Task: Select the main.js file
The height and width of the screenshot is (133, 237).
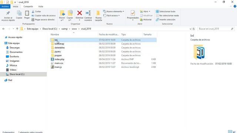Action: coord(103,67)
